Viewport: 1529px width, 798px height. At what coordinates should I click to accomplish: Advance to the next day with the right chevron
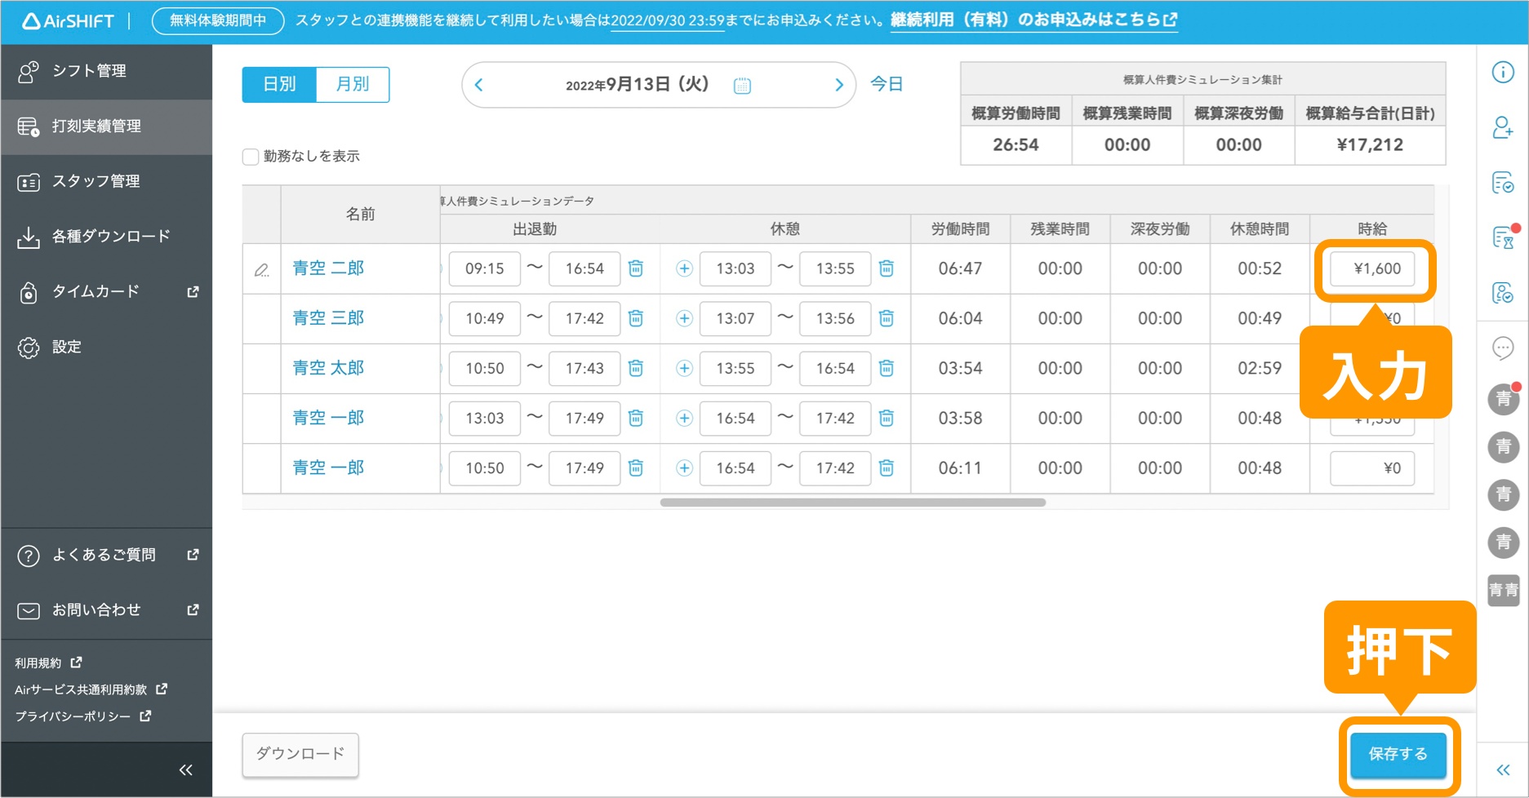click(839, 84)
